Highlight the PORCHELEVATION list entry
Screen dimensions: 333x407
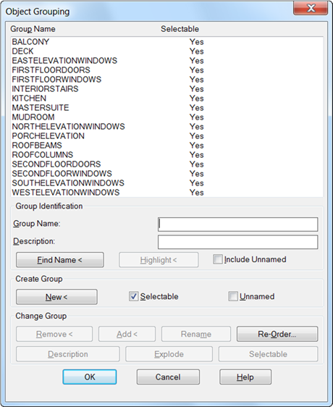167,136
